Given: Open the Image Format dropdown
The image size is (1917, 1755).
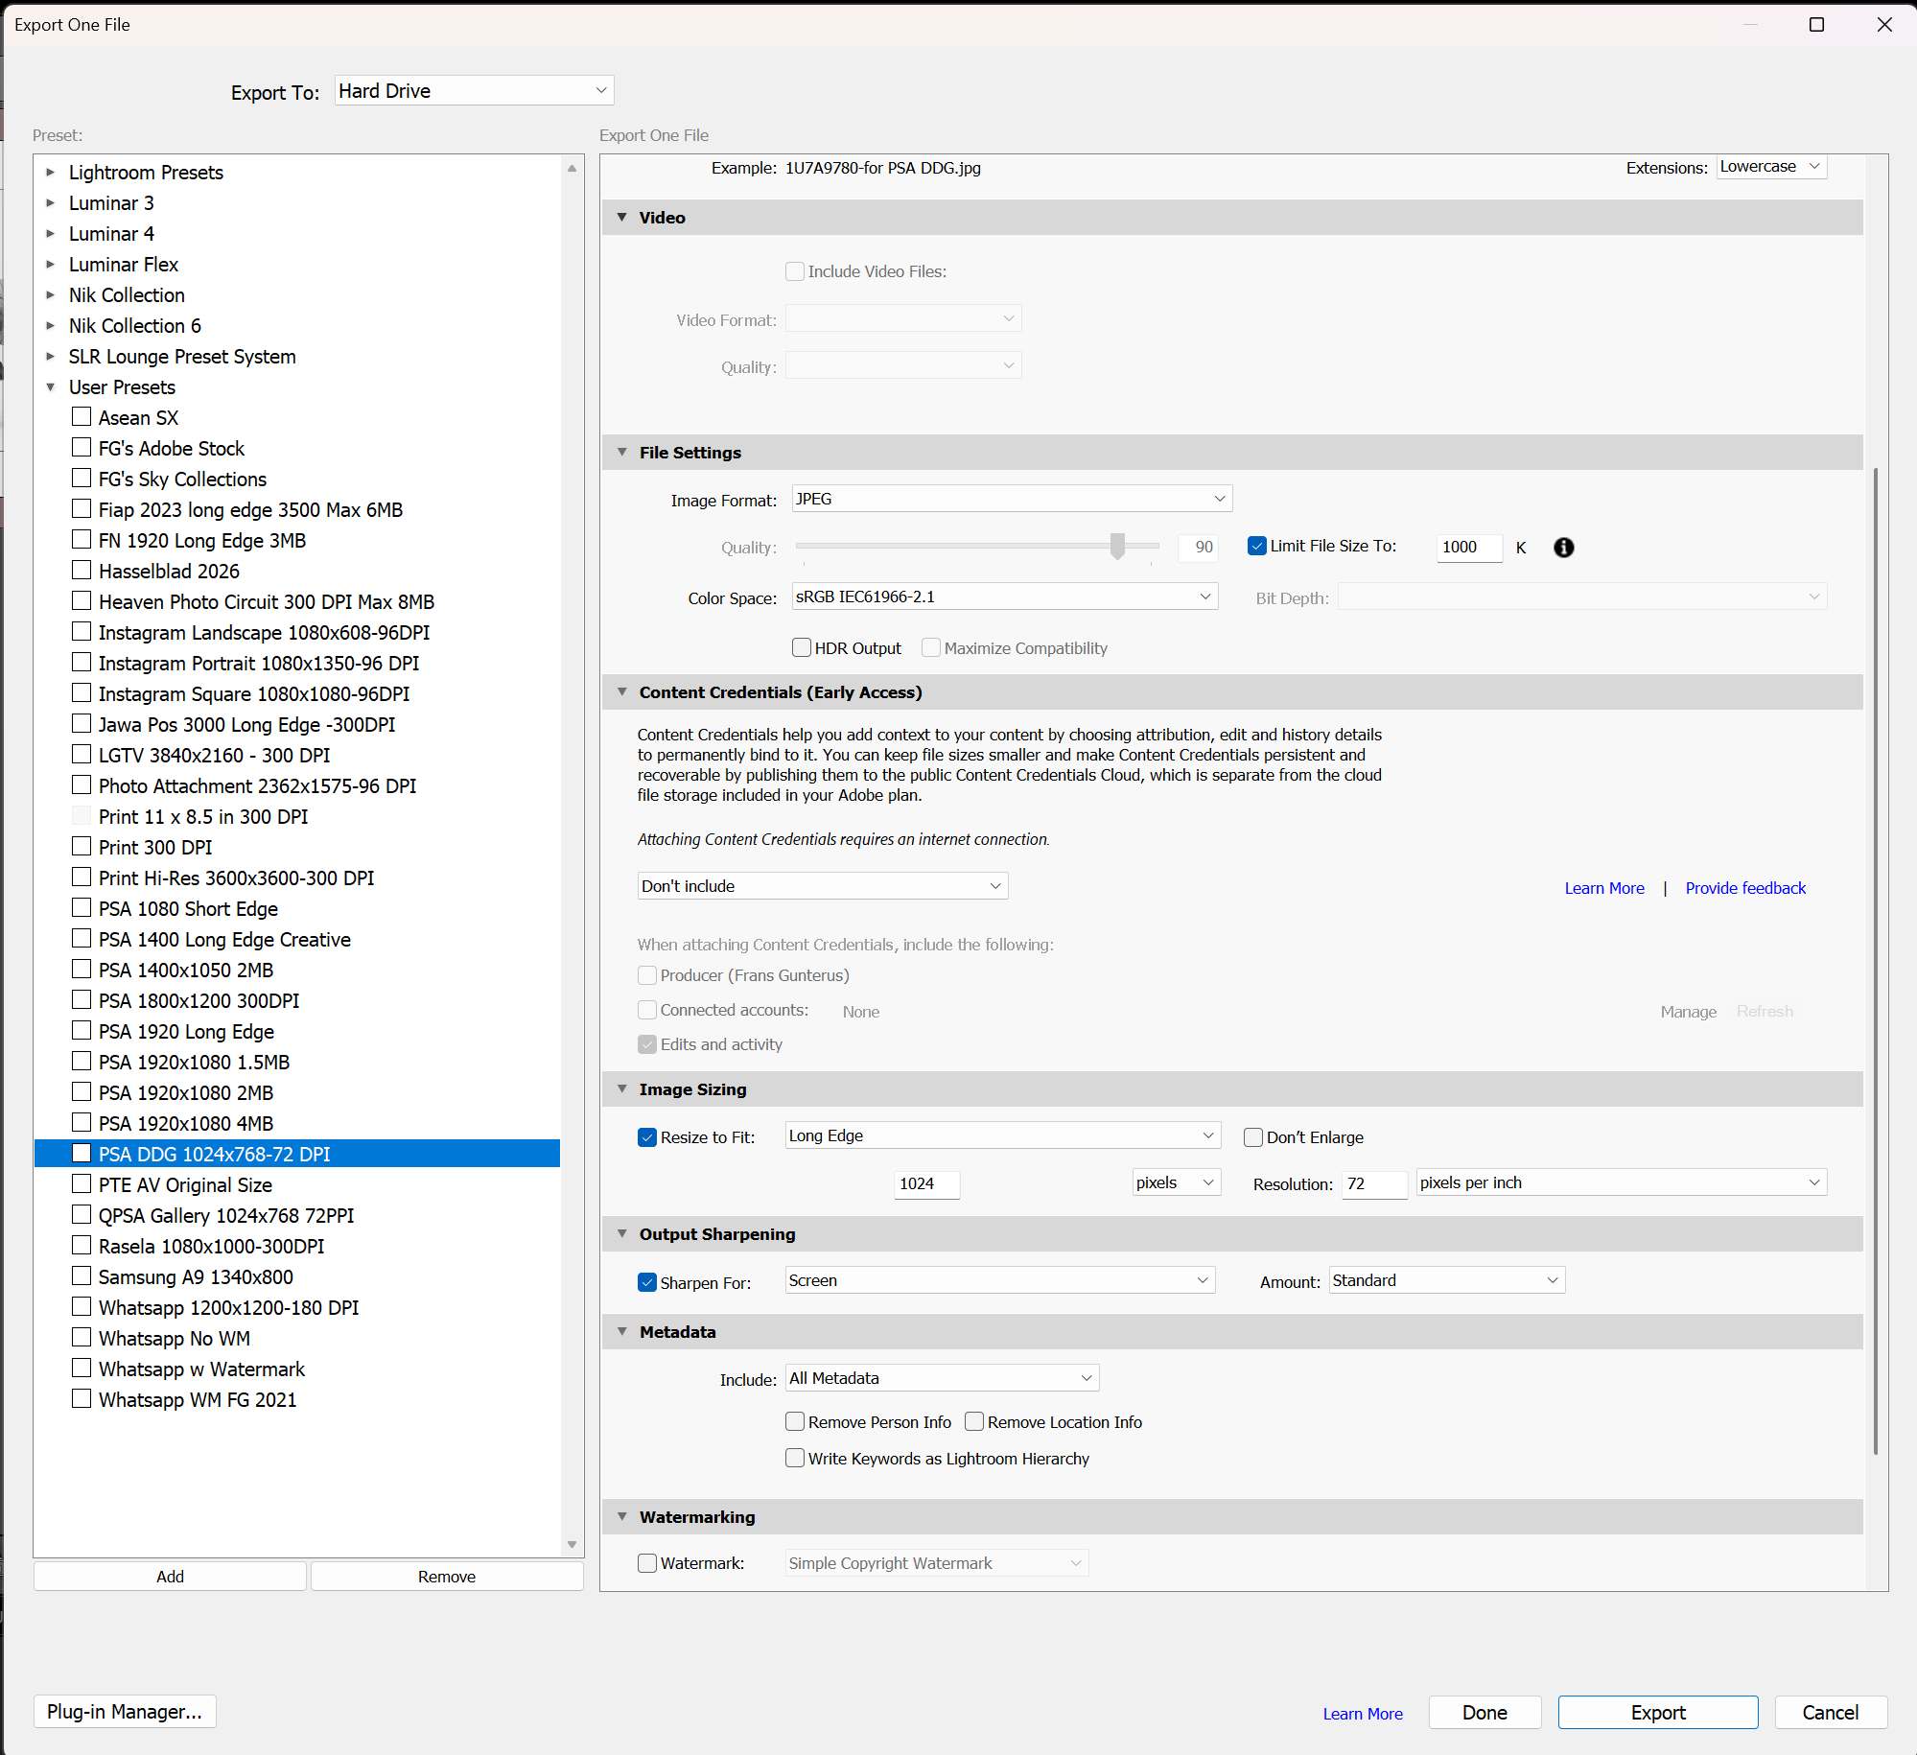Looking at the screenshot, I should [x=1012, y=499].
